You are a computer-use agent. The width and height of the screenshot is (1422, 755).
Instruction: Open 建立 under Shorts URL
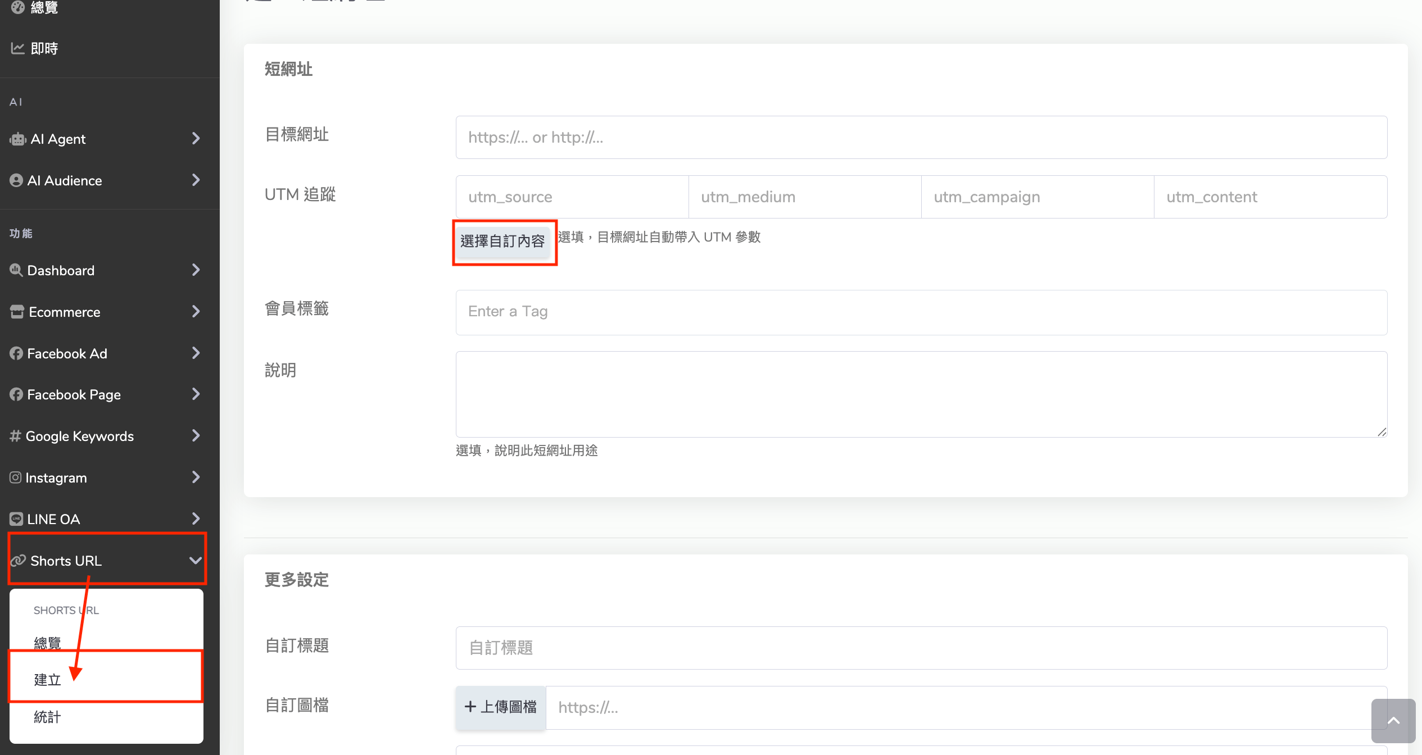click(x=47, y=680)
